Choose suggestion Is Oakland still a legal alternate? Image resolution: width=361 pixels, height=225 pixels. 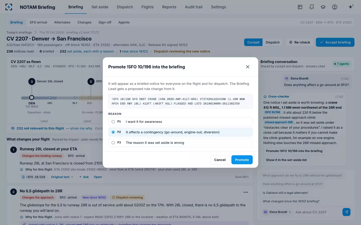285,193
